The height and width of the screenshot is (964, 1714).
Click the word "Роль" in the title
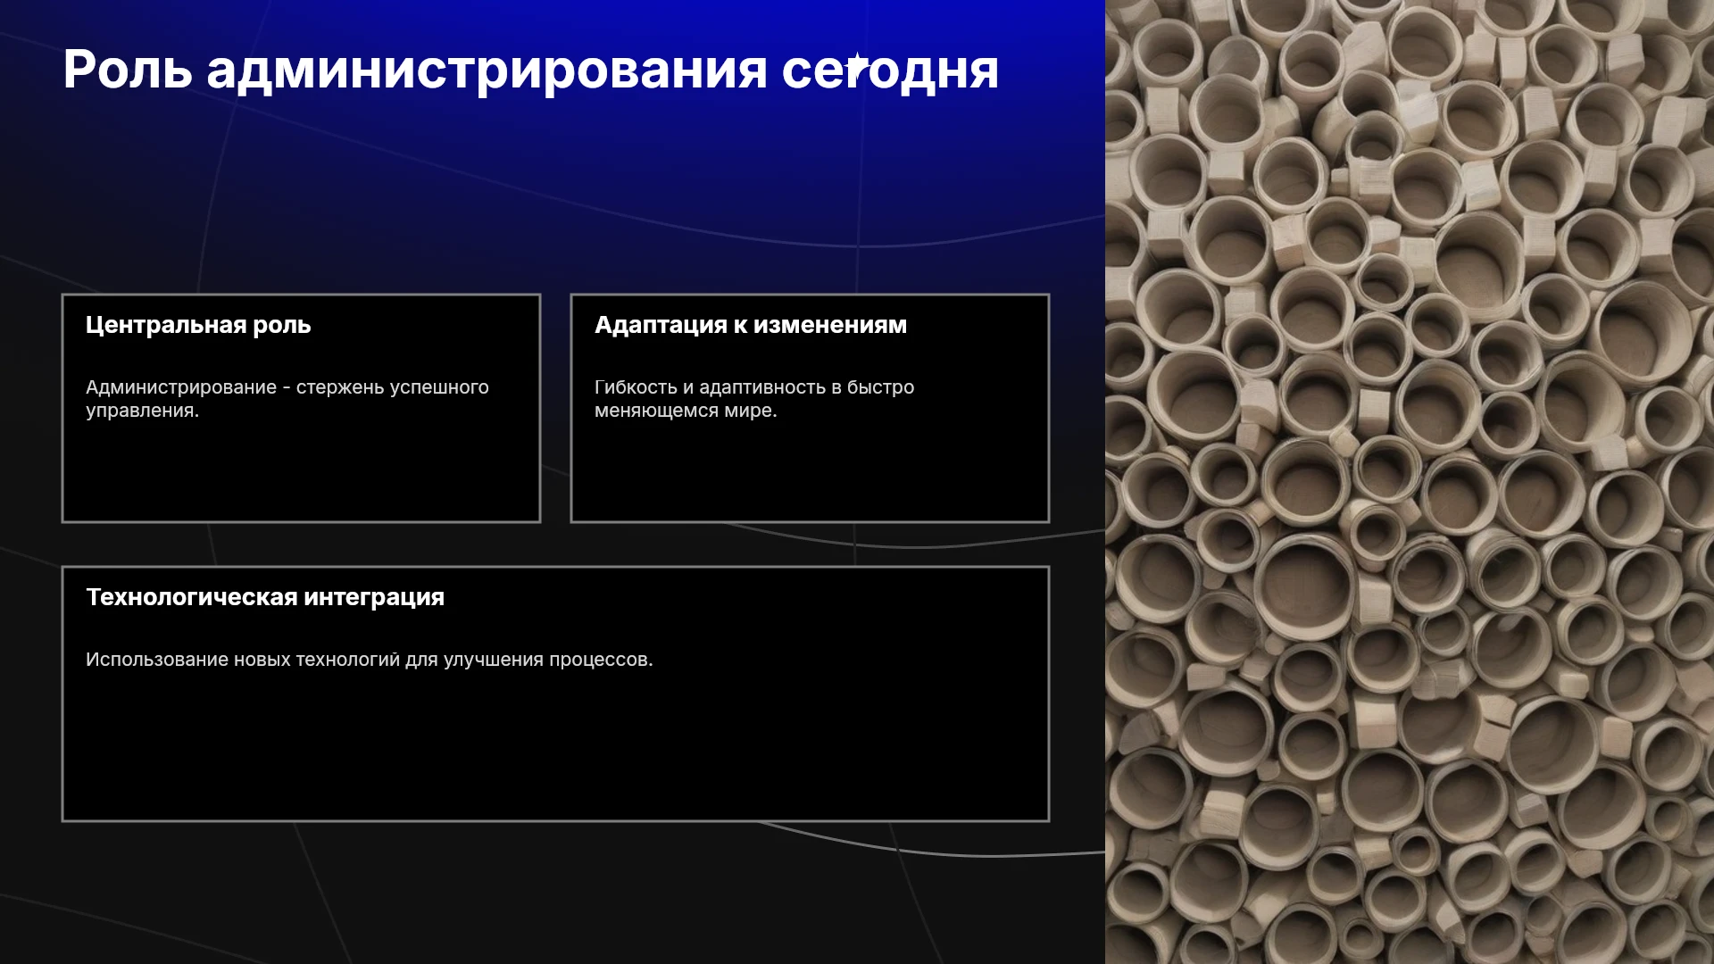click(128, 70)
